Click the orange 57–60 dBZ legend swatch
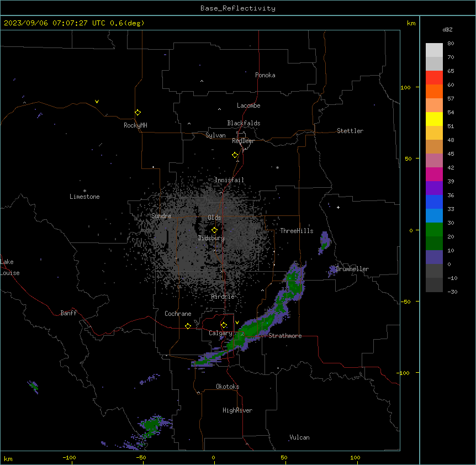Image resolution: width=476 pixels, height=465 pixels. click(434, 91)
